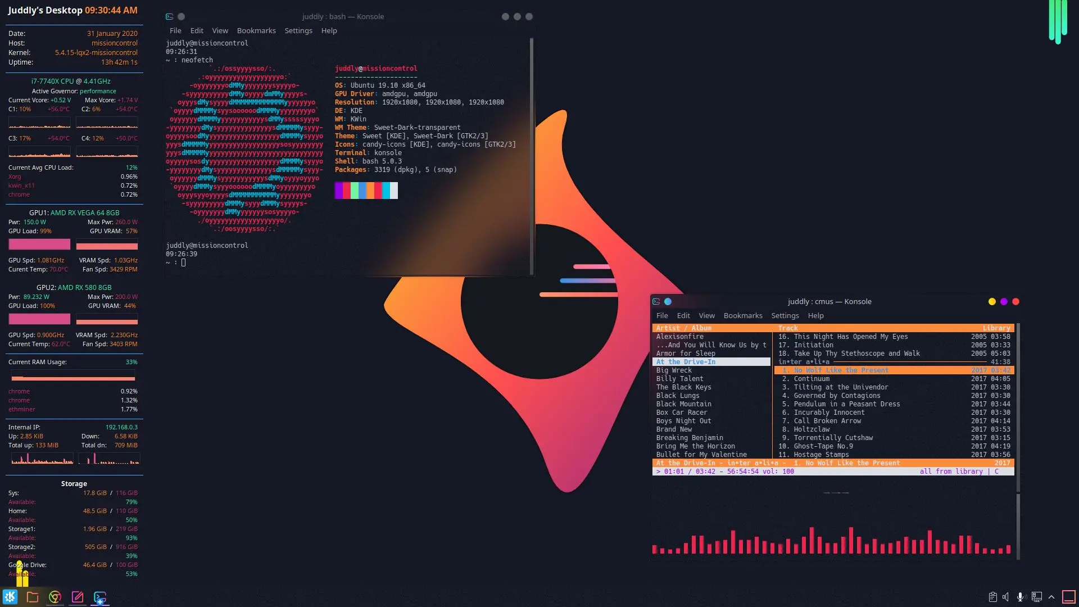Select the artist Bullet for My Valentine

coord(701,455)
